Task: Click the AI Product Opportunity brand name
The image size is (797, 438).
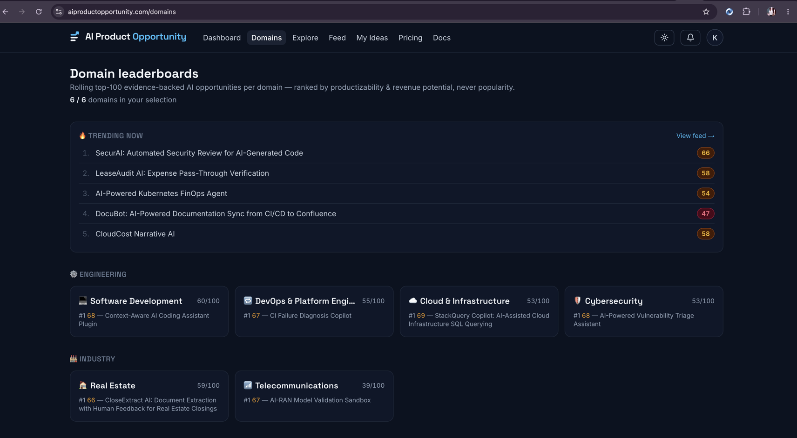Action: tap(135, 37)
